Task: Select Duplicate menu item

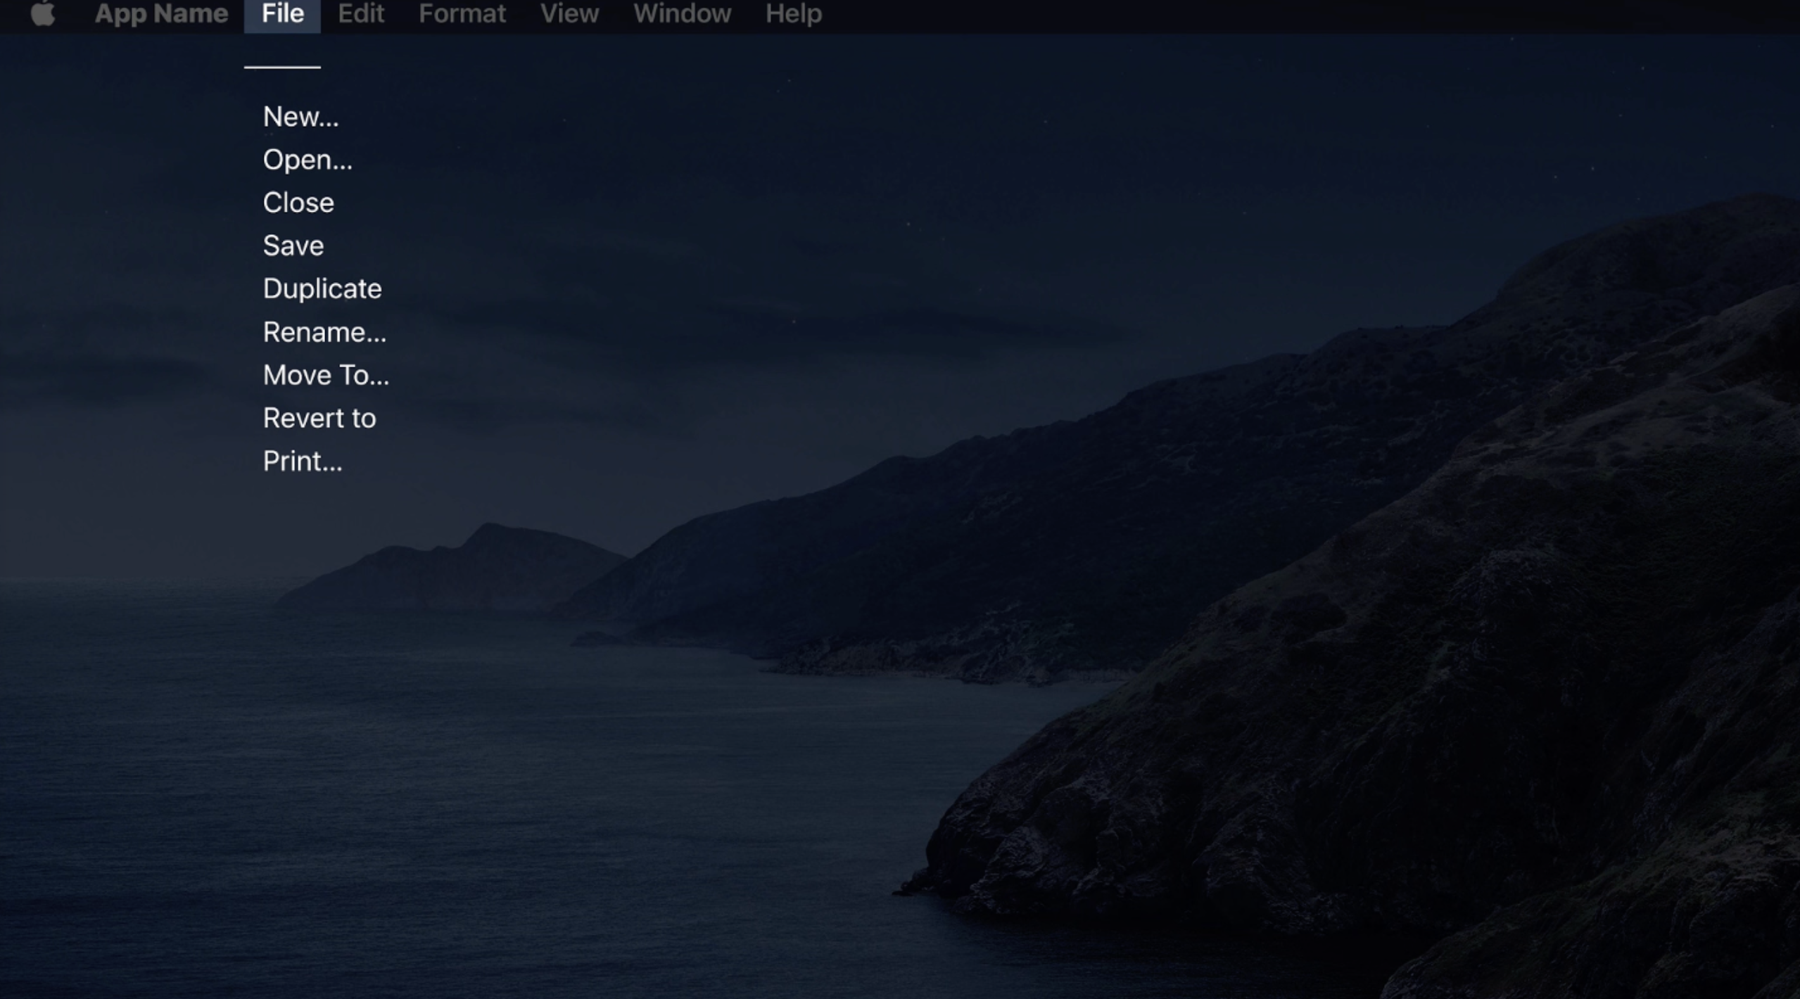Action: pyautogui.click(x=322, y=289)
